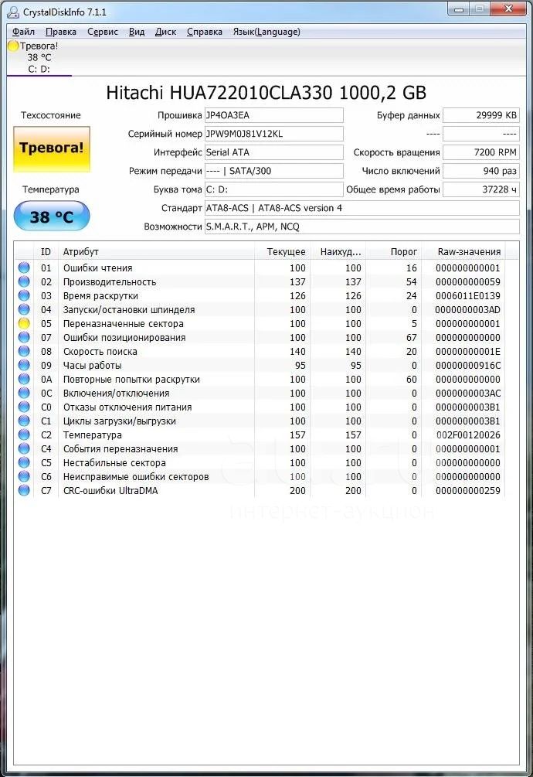The height and width of the screenshot is (777, 533).
Task: Click status circle for 03 Время раскрутки
Action: click(x=24, y=295)
